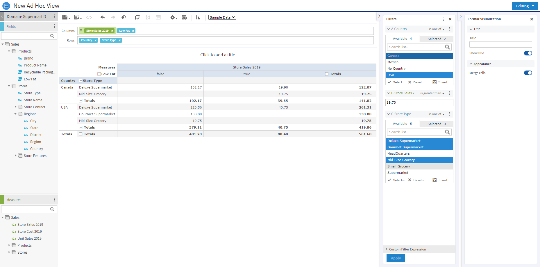Screen dimensions: 540x267
Task: Close the Filters panel
Action: [x=450, y=19]
